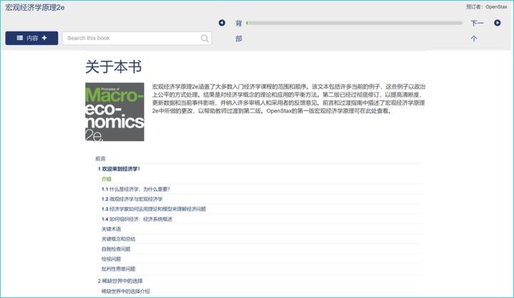The width and height of the screenshot is (514, 298).
Task: Click the reading progress bar
Action: [353, 23]
